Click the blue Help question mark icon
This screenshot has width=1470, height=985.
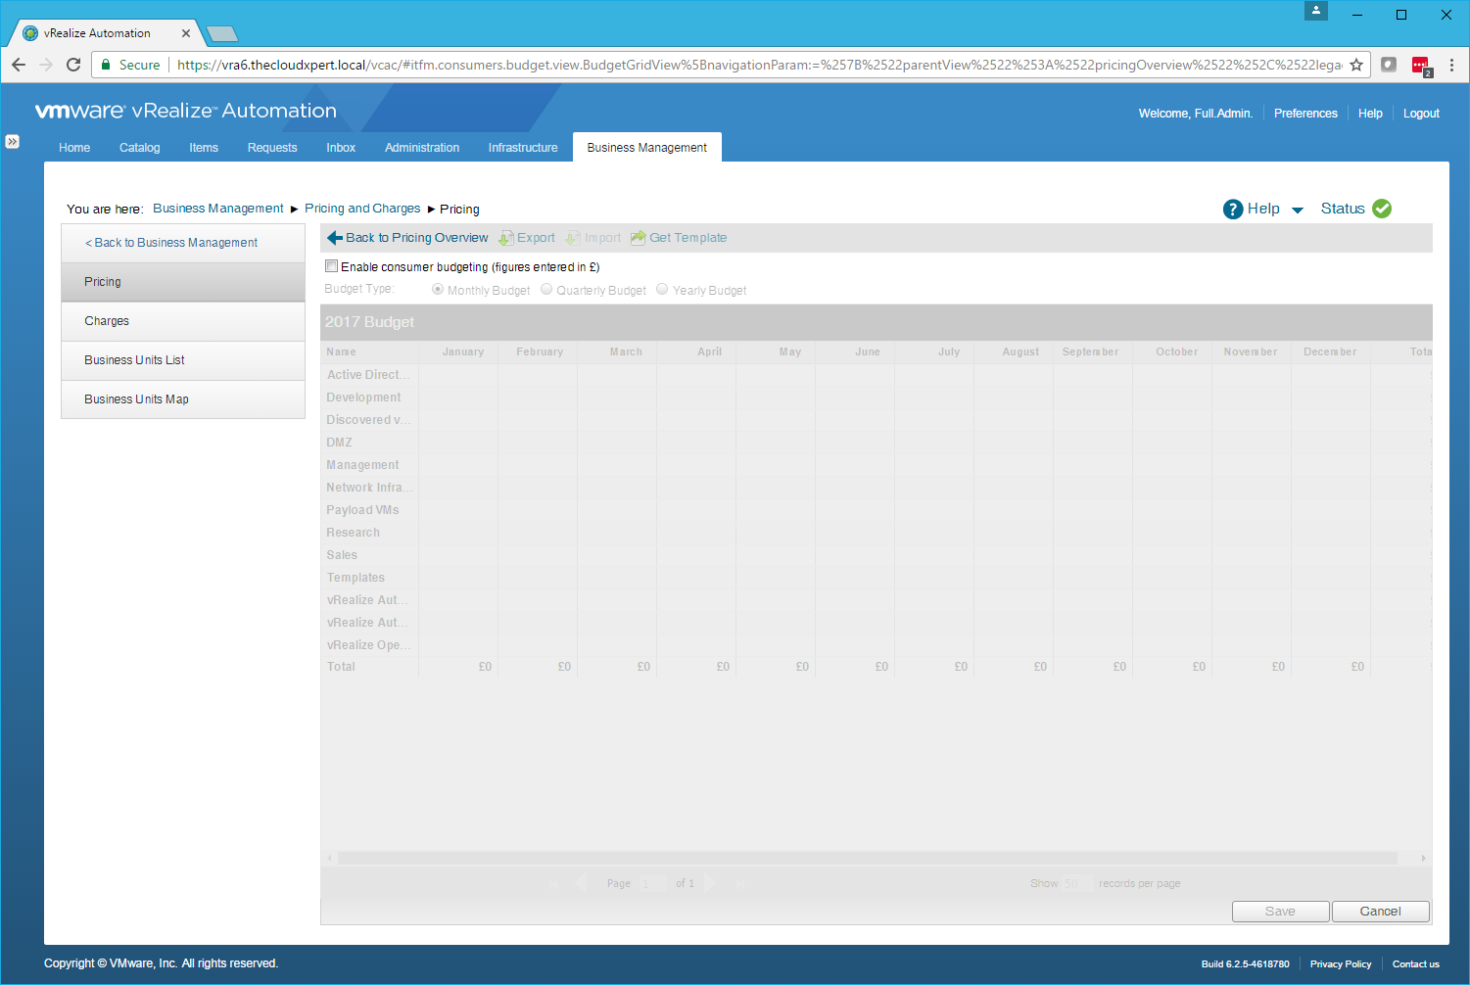point(1233,209)
